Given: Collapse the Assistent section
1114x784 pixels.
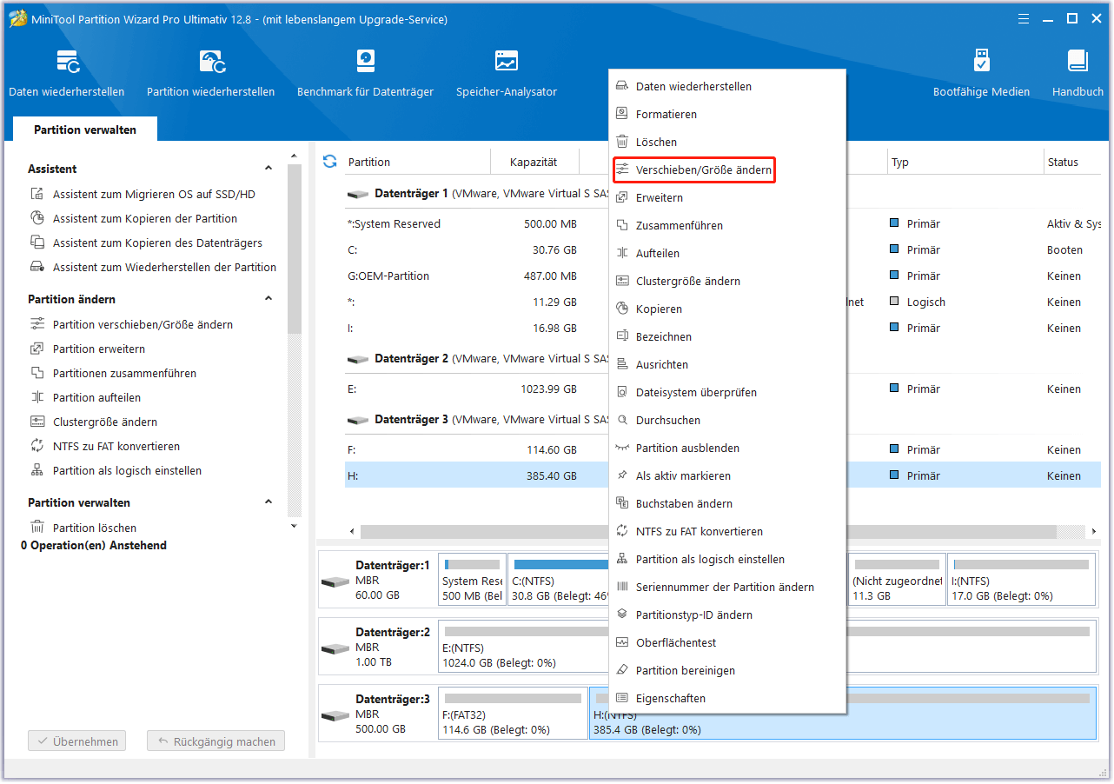Looking at the screenshot, I should click(x=269, y=169).
